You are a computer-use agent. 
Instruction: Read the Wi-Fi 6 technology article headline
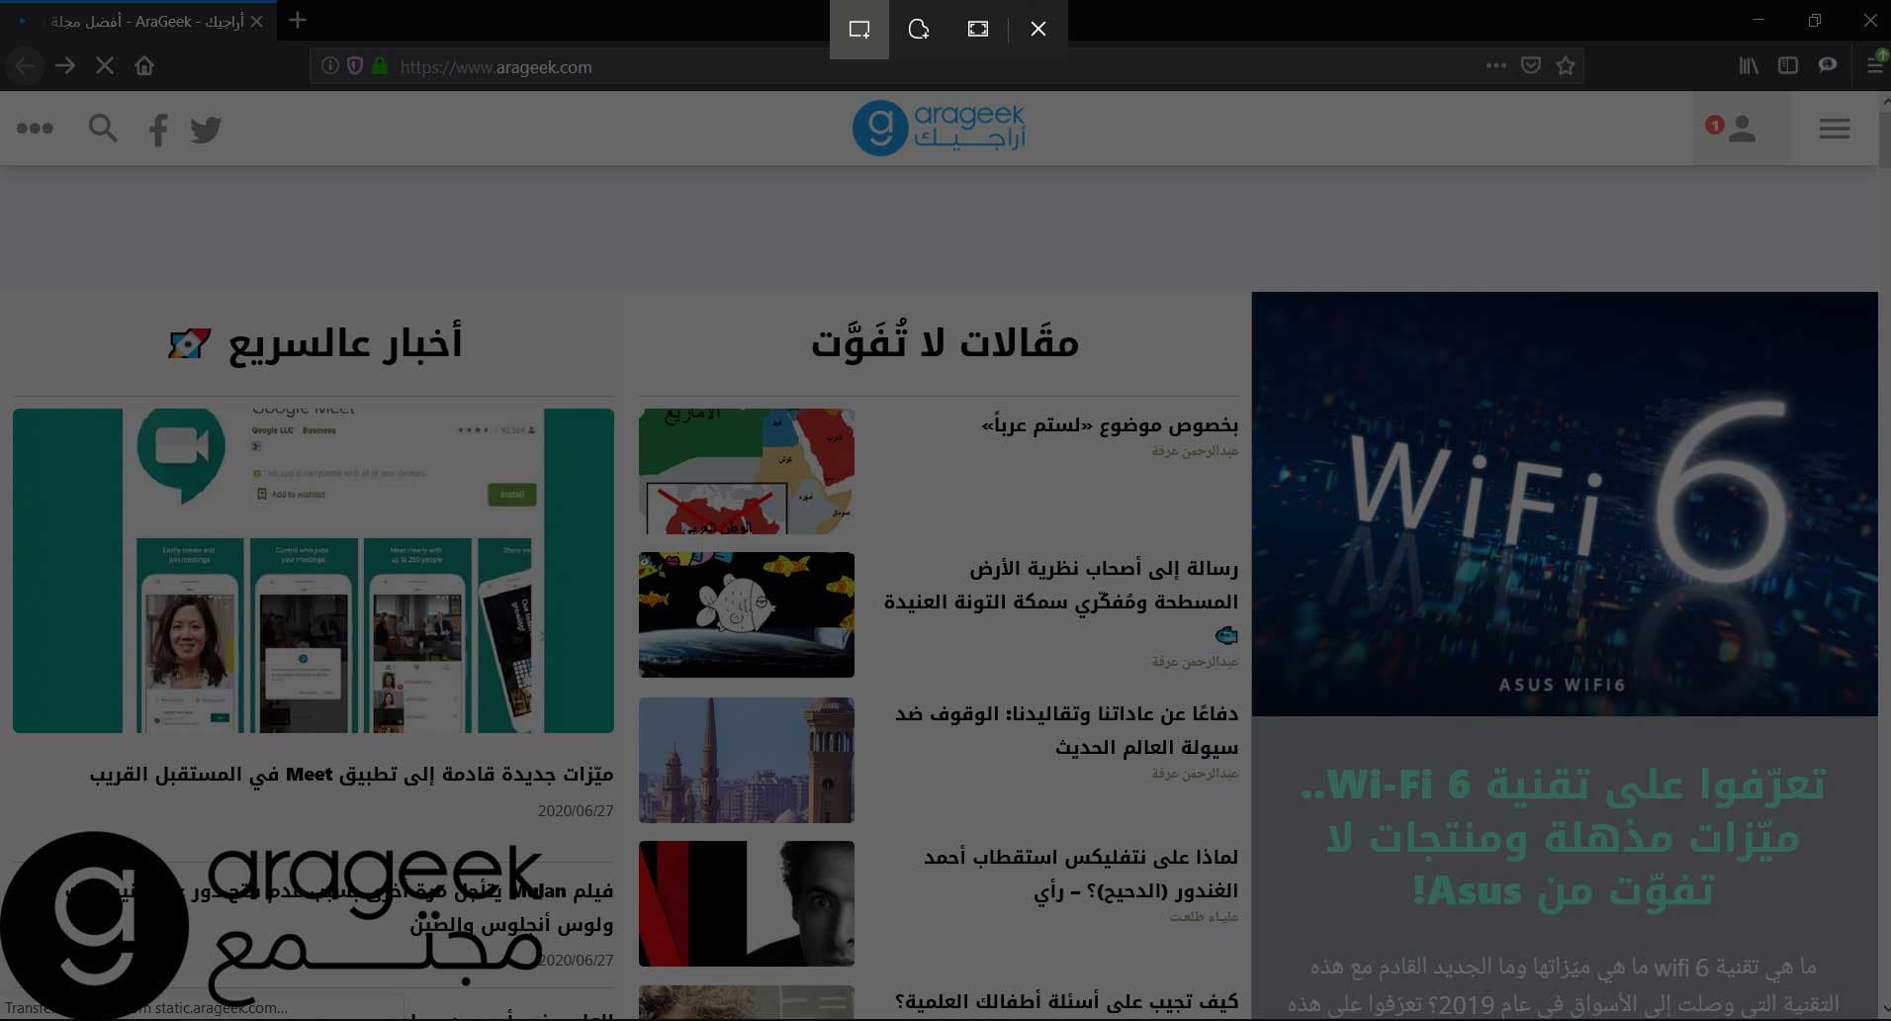point(1565,837)
